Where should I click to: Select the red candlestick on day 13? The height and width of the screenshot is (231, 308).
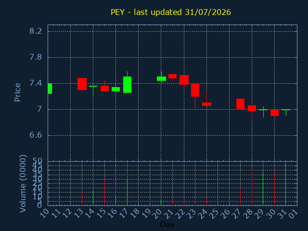click(x=82, y=84)
